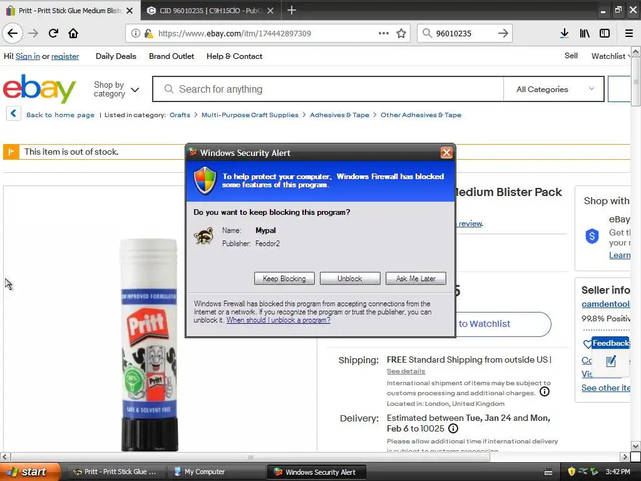Open 'When should I unblock a program?' link
This screenshot has width=641, height=481.
(279, 320)
